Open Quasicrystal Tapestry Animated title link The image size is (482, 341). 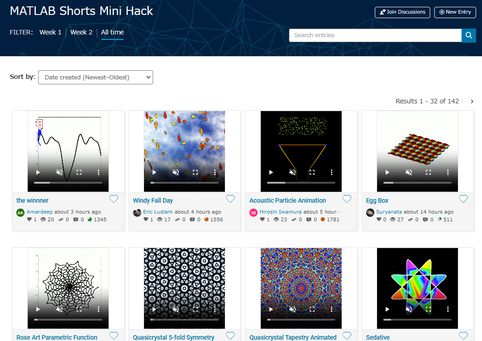pos(293,337)
